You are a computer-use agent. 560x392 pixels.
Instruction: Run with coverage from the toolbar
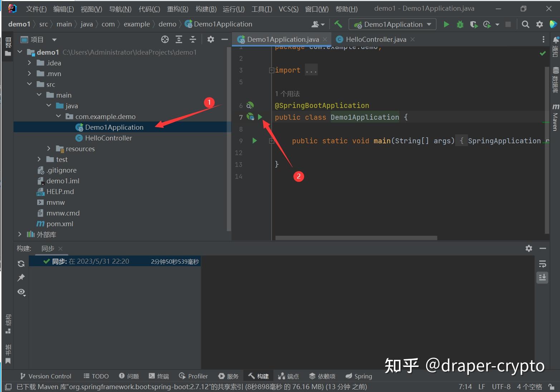(474, 24)
